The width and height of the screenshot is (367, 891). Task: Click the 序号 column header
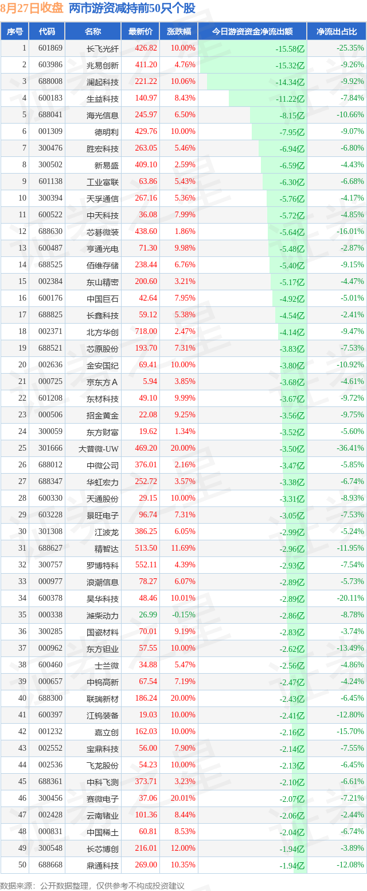click(15, 32)
